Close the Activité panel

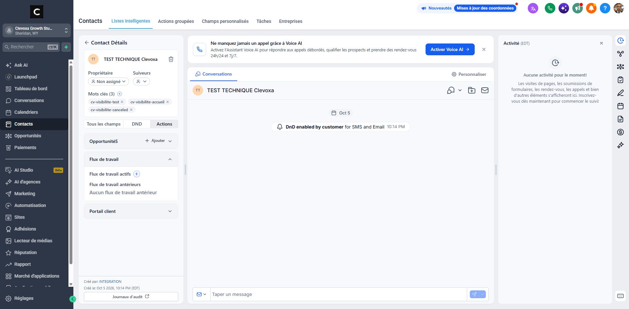601,43
